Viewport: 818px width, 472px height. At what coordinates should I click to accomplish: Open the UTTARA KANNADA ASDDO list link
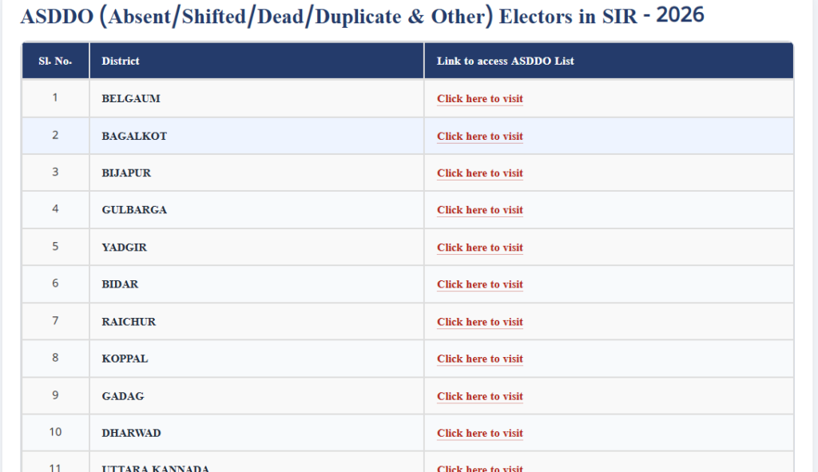(479, 468)
